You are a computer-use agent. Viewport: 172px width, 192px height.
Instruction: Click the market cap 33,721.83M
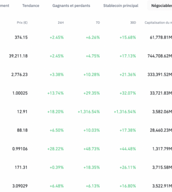tap(161, 93)
